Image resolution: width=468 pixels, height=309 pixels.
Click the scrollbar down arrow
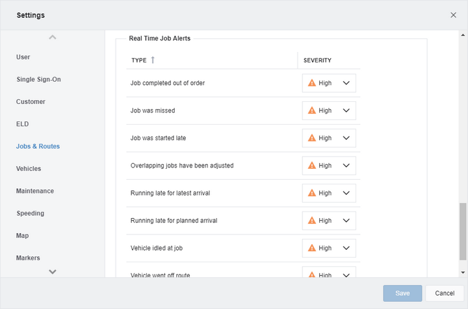(463, 273)
